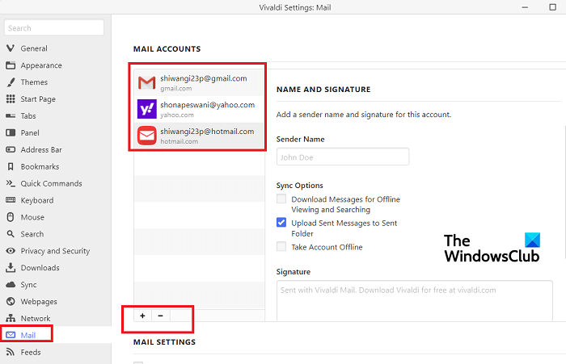Click the right-side settings scrollbar
This screenshot has width=566, height=364.
(564, 192)
